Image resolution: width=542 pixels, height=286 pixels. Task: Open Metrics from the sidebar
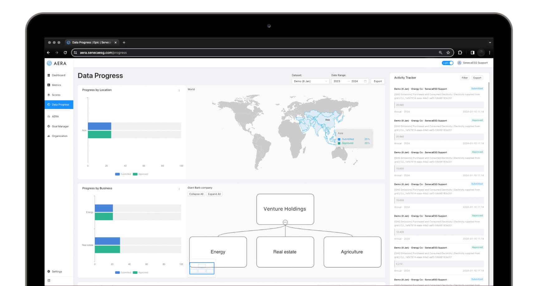tap(49, 85)
